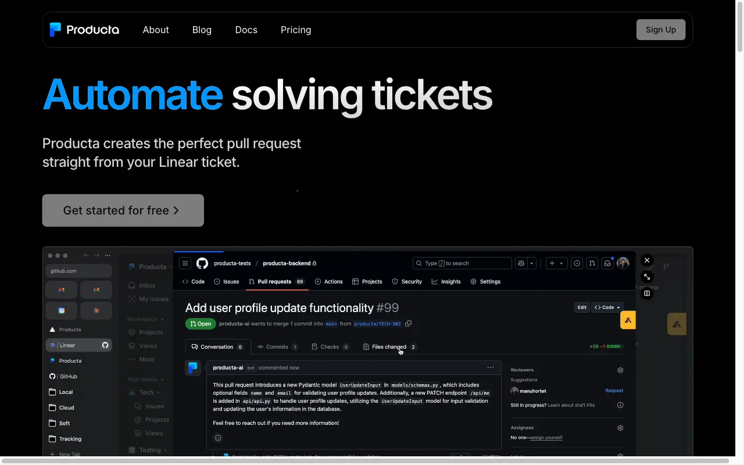The image size is (744, 465).
Task: Focus the Type / to search field
Action: [x=462, y=263]
